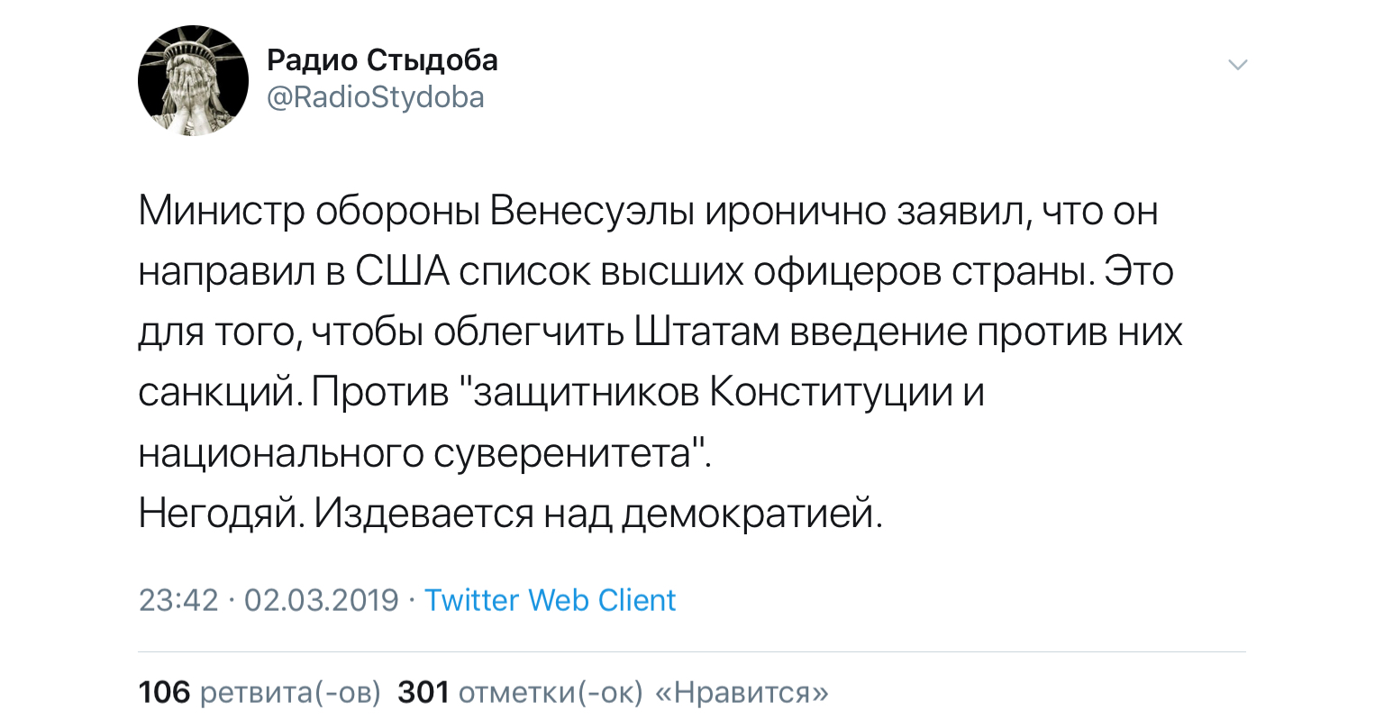Image resolution: width=1384 pixels, height=728 pixels.
Task: Open the Twitter Web Client source link
Action: (x=550, y=600)
